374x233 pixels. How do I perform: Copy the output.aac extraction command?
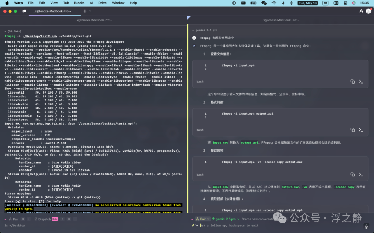(353, 174)
